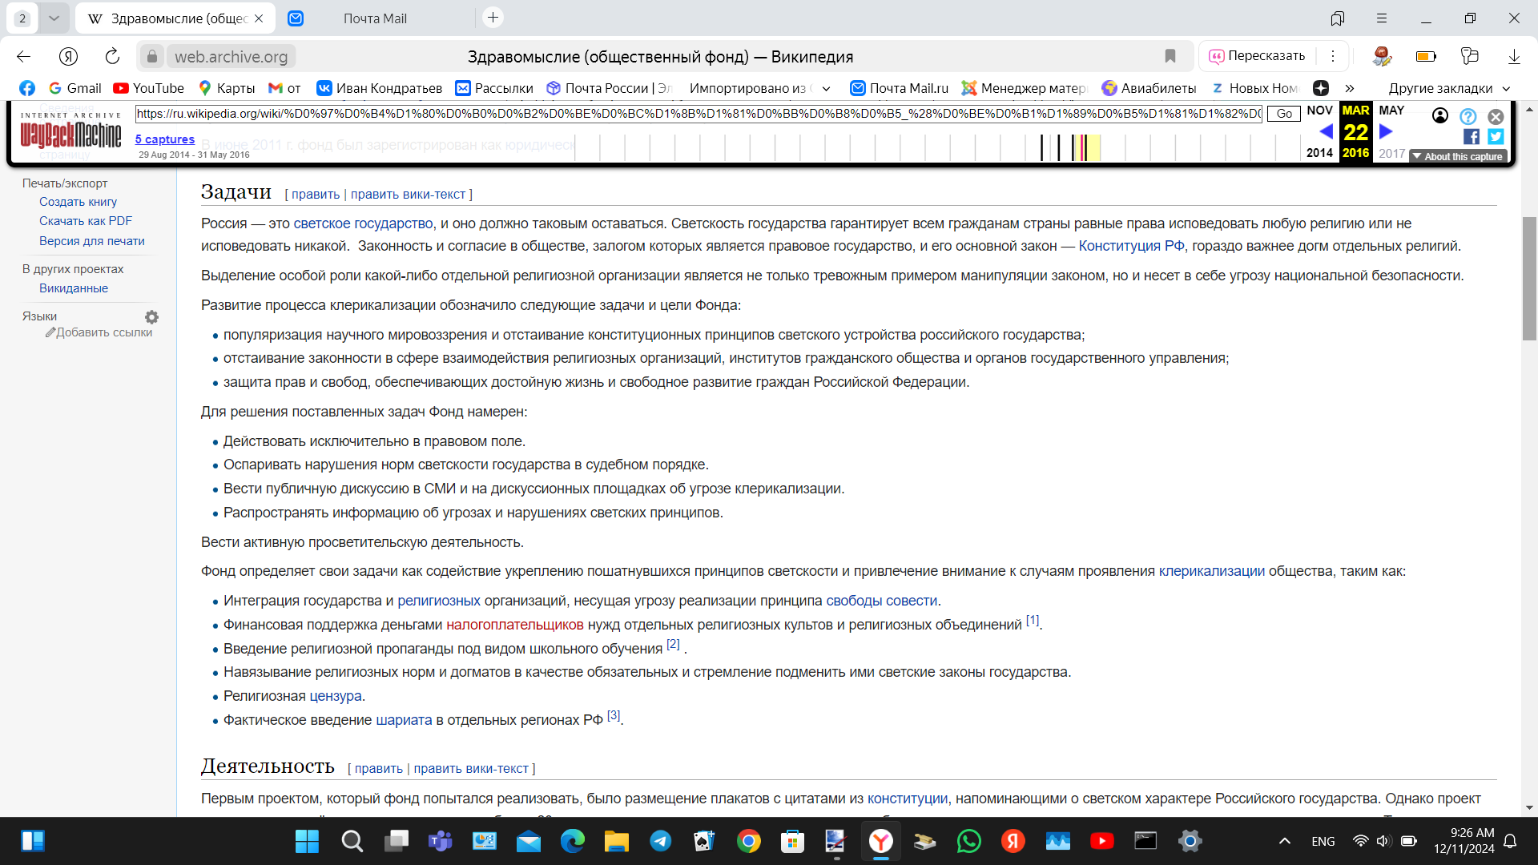Viewport: 1538px width, 865px height.
Task: Click the browser address bar web.archive.org
Action: pos(231,56)
